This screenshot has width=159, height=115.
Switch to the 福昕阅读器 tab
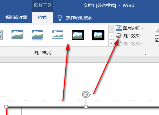[x=16, y=18]
